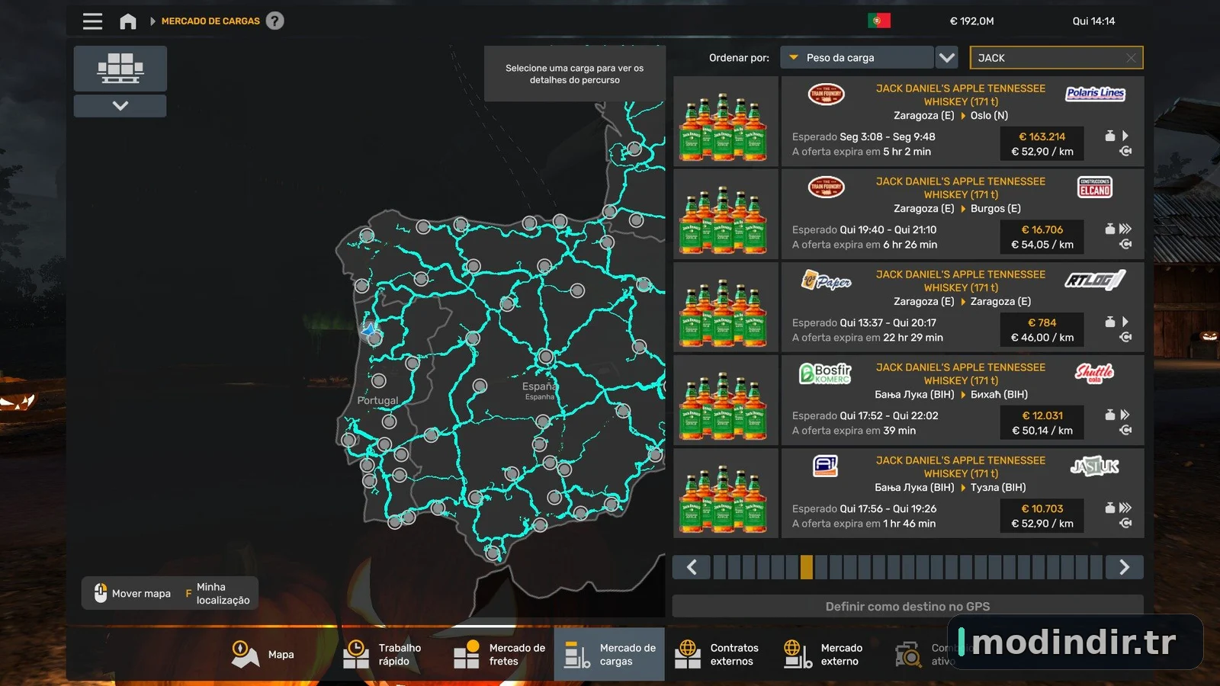Viewport: 1220px width, 686px height.
Task: Click the € 163.214 price box
Action: pos(1042,144)
